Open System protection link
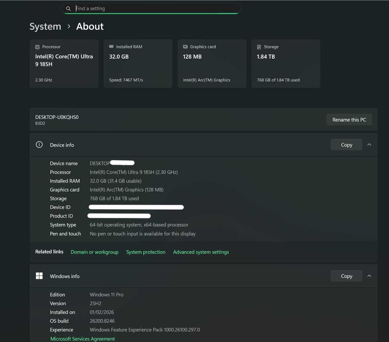The height and width of the screenshot is (342, 389). (x=146, y=252)
